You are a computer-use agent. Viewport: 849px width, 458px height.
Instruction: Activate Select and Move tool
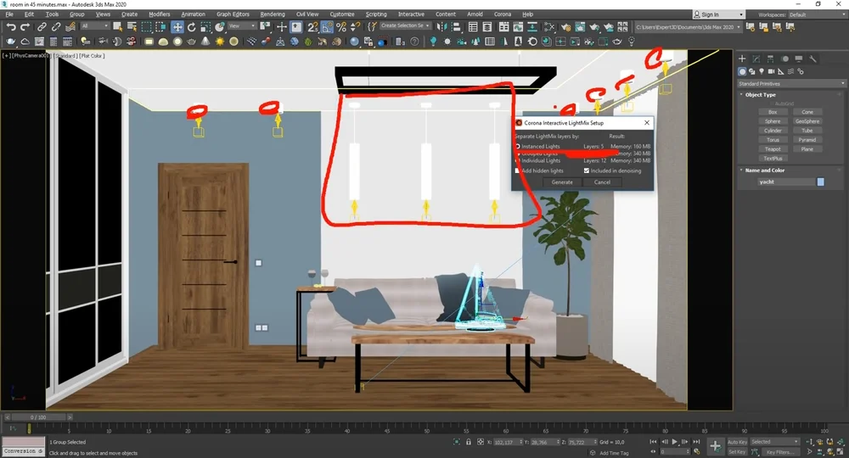pos(177,26)
